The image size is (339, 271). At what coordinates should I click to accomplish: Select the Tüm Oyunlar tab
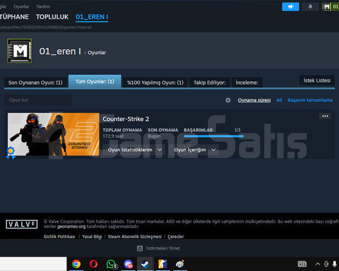coord(95,81)
